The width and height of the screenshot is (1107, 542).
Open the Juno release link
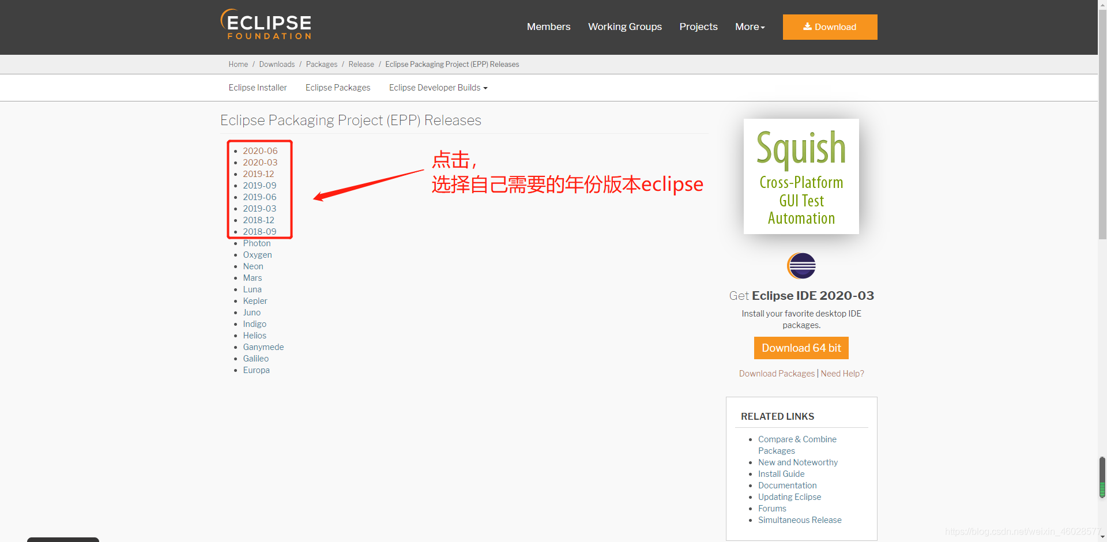251,313
